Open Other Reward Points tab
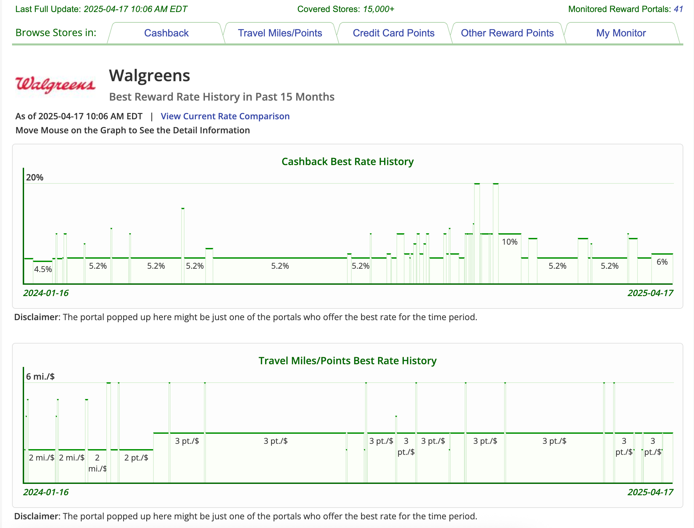Screen dimensions: 694x528 tap(507, 33)
